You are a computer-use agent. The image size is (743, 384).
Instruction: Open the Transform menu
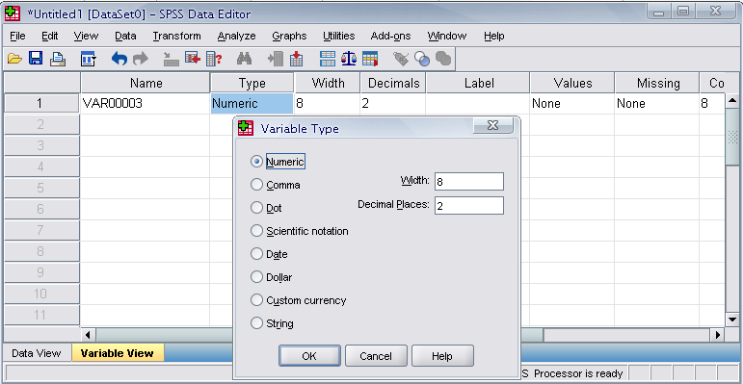point(176,36)
